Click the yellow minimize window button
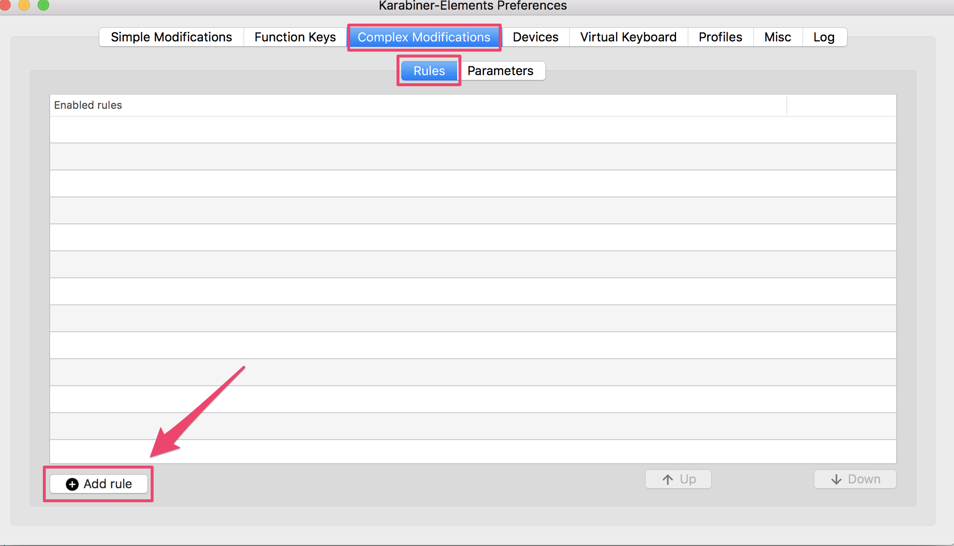Image resolution: width=954 pixels, height=546 pixels. pyautogui.click(x=24, y=5)
